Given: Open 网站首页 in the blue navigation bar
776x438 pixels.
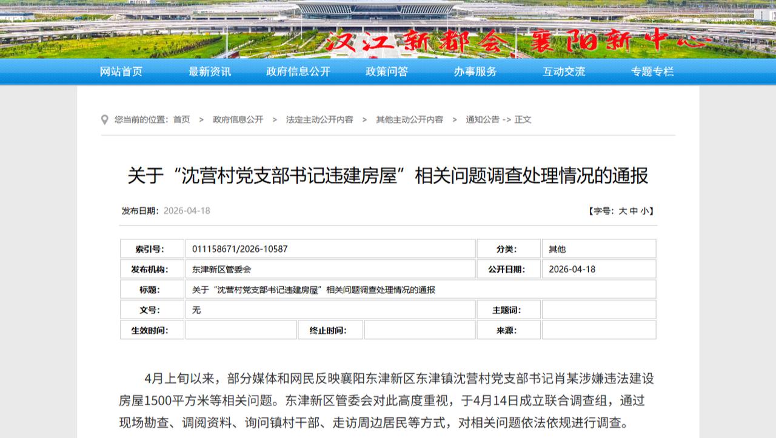Looking at the screenshot, I should [121, 71].
